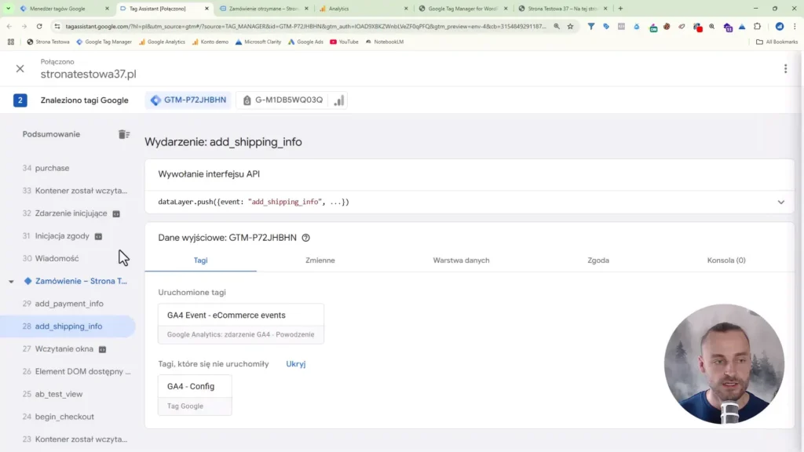
Task: Open the YouTube bookmark
Action: [344, 42]
